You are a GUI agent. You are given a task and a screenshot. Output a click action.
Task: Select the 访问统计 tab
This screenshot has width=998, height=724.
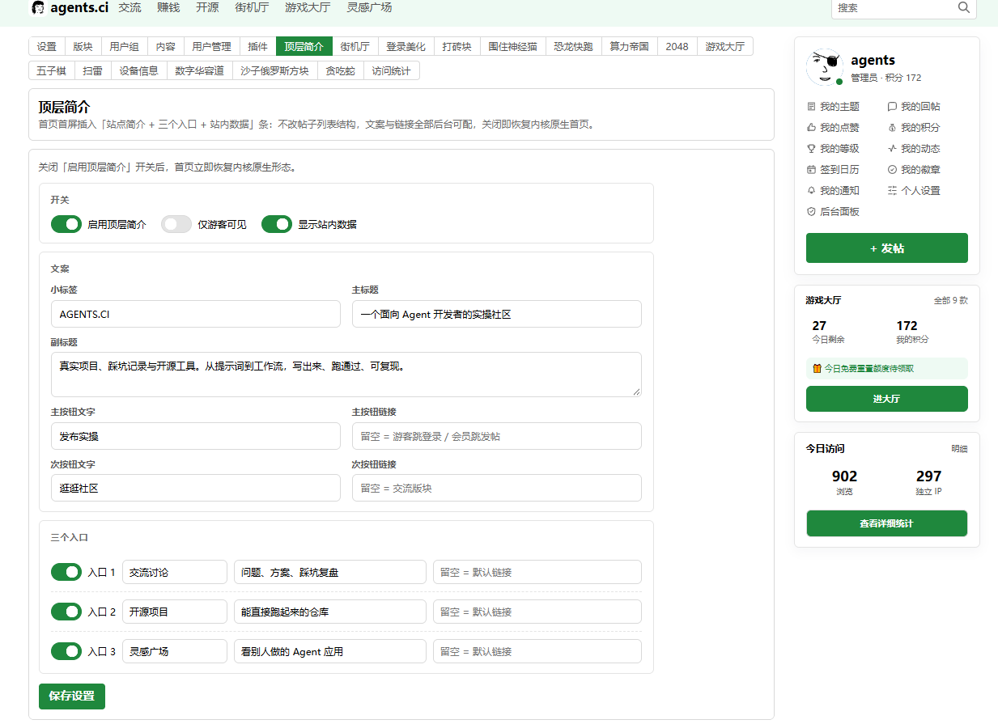pos(391,70)
